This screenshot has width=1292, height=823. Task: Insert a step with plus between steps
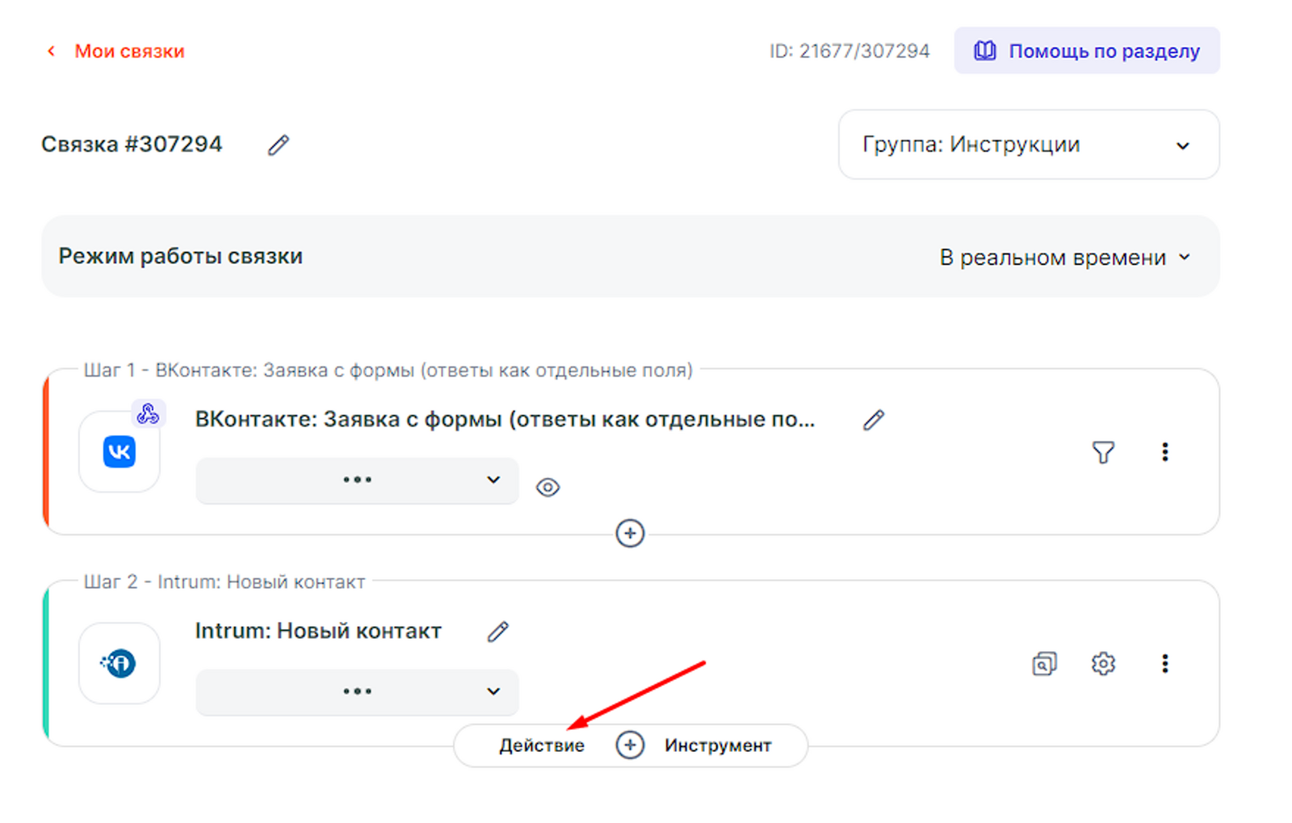point(630,534)
